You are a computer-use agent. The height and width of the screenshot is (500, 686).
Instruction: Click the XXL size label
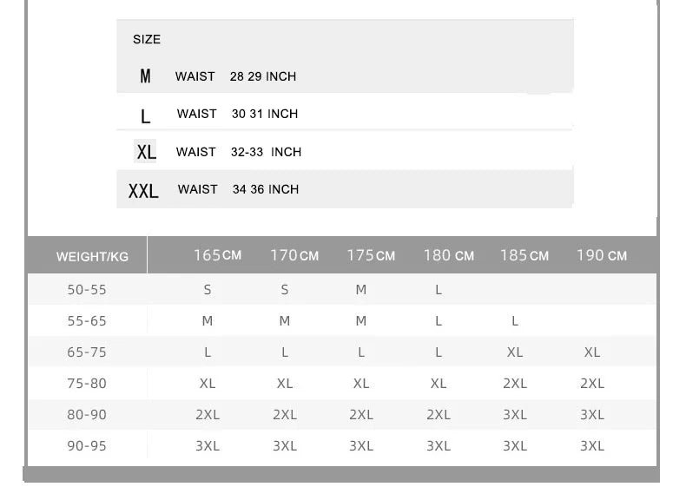pos(143,190)
